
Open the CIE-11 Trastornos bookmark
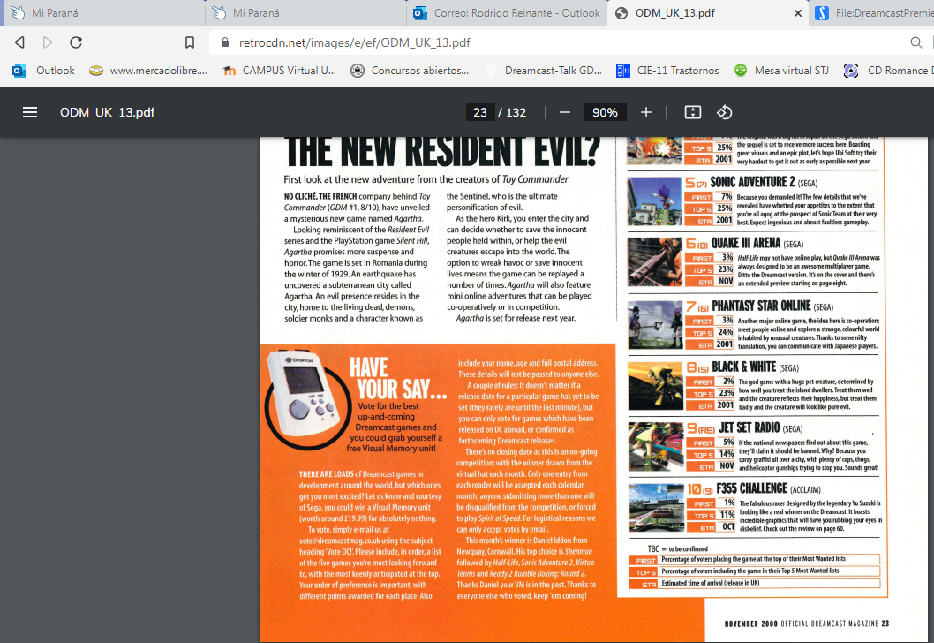[x=667, y=71]
